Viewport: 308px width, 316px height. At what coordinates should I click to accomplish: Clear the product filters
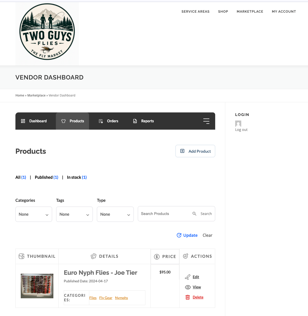click(207, 235)
